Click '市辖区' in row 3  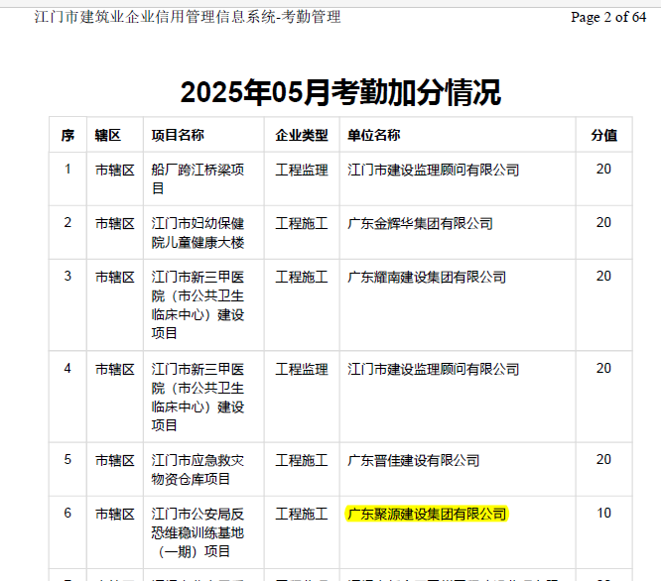click(x=115, y=277)
